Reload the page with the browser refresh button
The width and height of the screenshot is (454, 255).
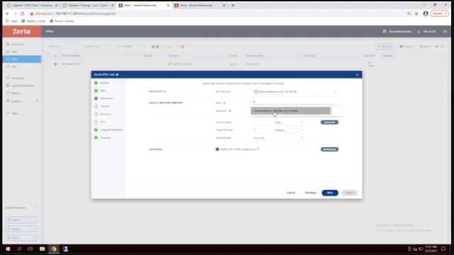[22, 13]
